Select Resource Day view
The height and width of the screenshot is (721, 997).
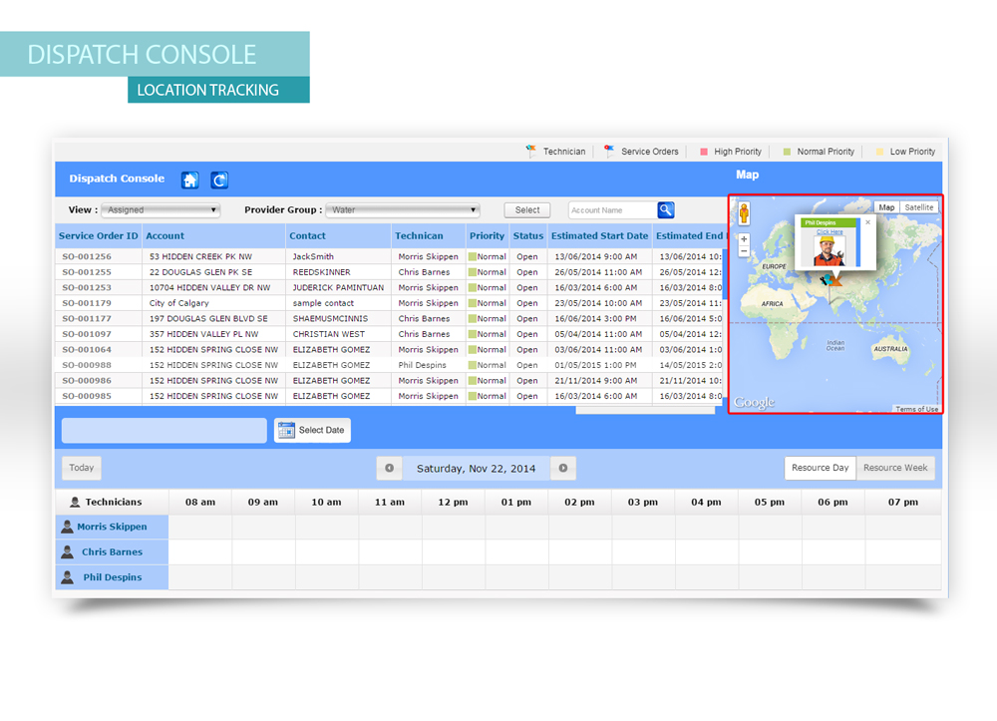click(x=820, y=468)
